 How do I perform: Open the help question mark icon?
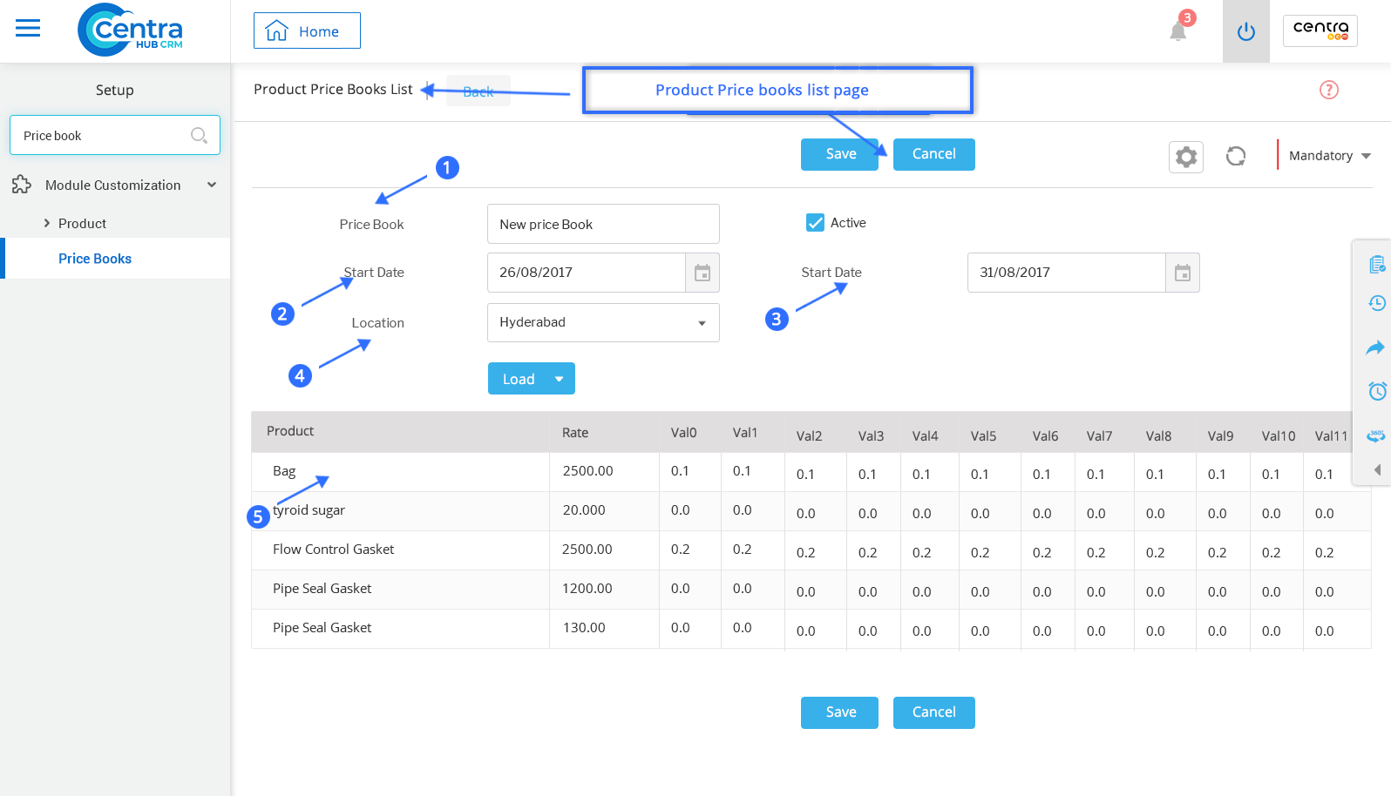pyautogui.click(x=1329, y=90)
